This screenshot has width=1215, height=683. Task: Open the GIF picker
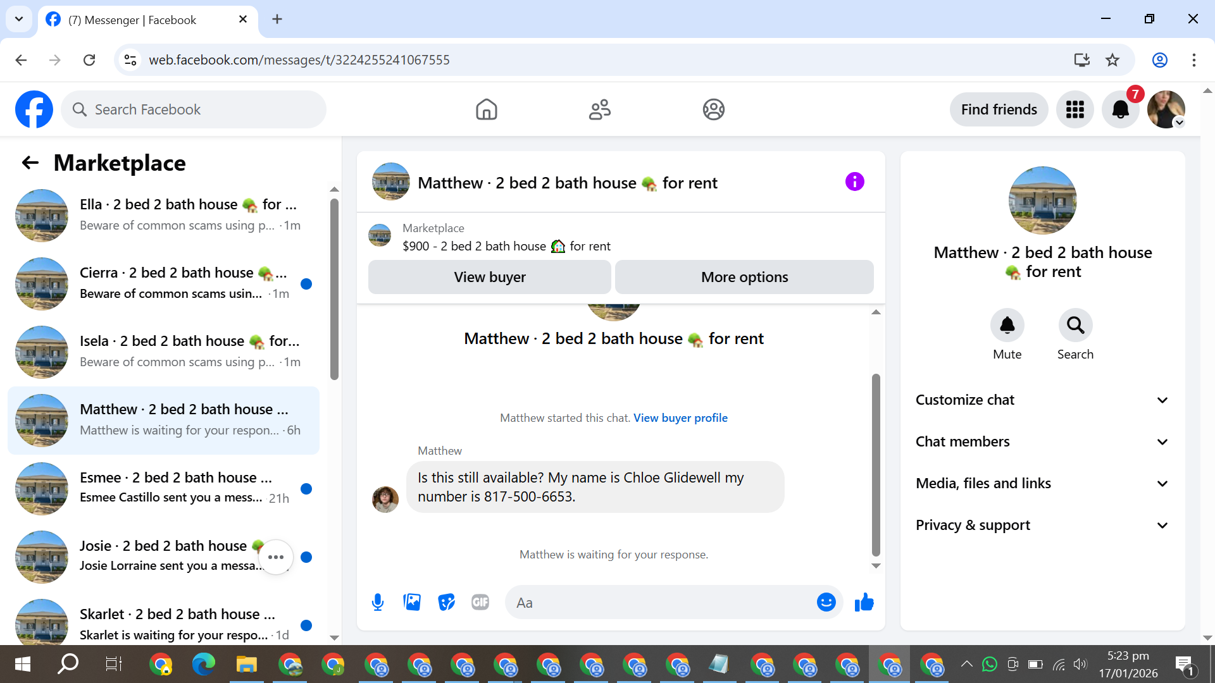pos(480,602)
